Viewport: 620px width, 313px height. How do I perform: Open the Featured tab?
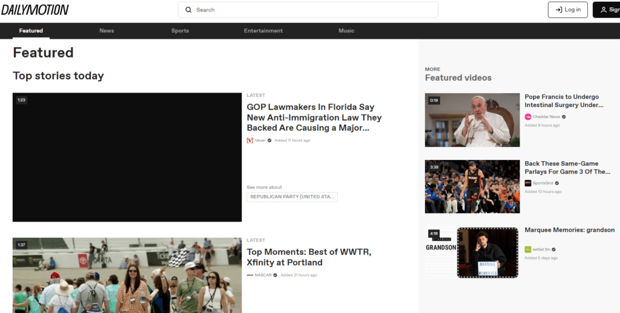click(31, 30)
